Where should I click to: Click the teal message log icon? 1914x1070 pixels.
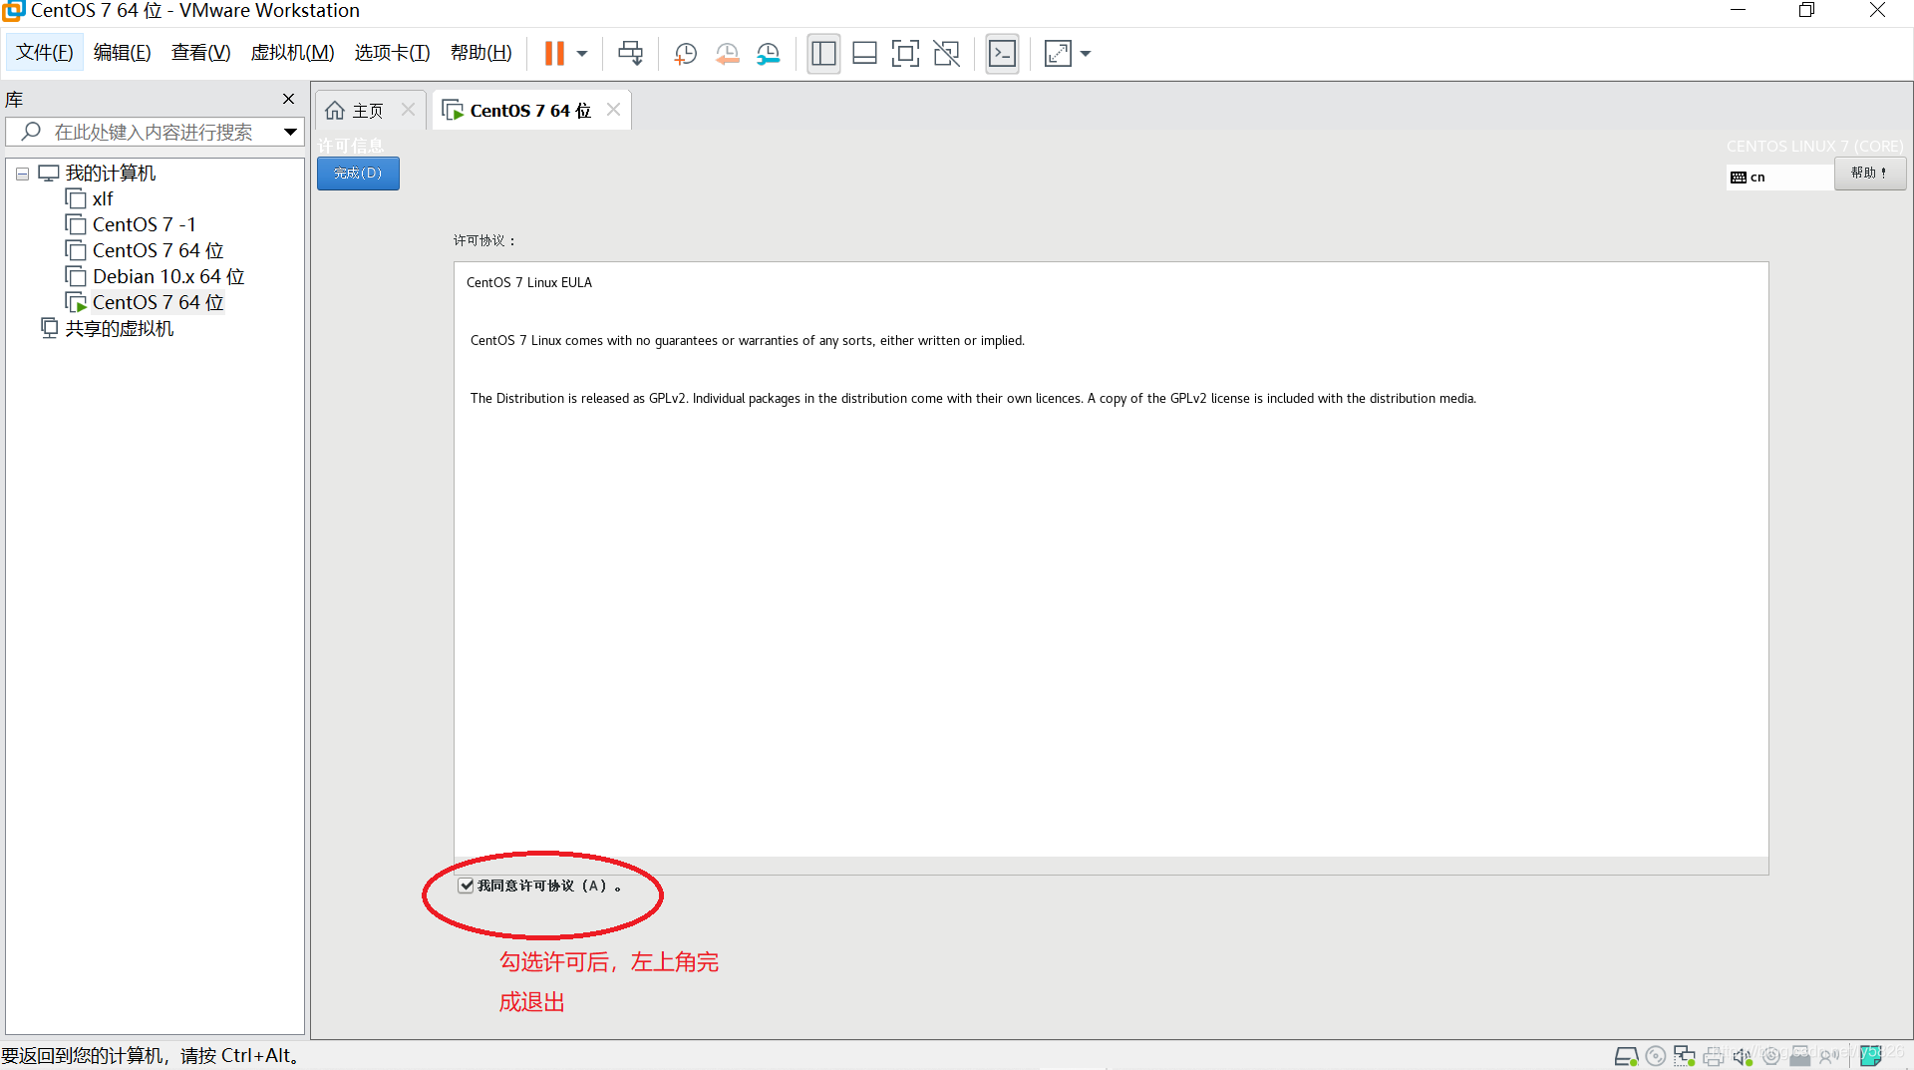point(1870,1056)
